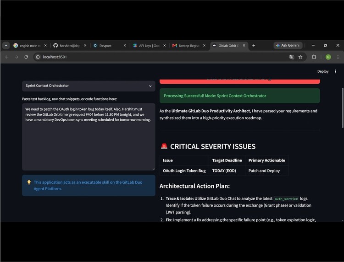
Task: Click the lightbulb info icon
Action: (29, 182)
